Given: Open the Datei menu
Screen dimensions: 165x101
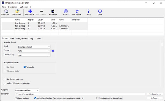Looking at the screenshot, I should tap(4, 7).
